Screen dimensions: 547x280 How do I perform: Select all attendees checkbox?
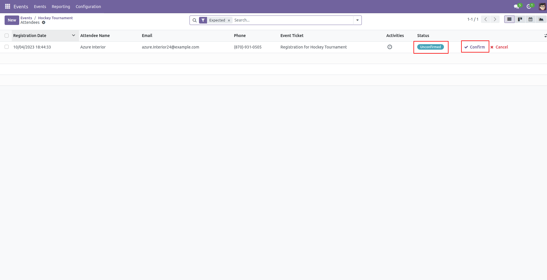click(x=7, y=36)
